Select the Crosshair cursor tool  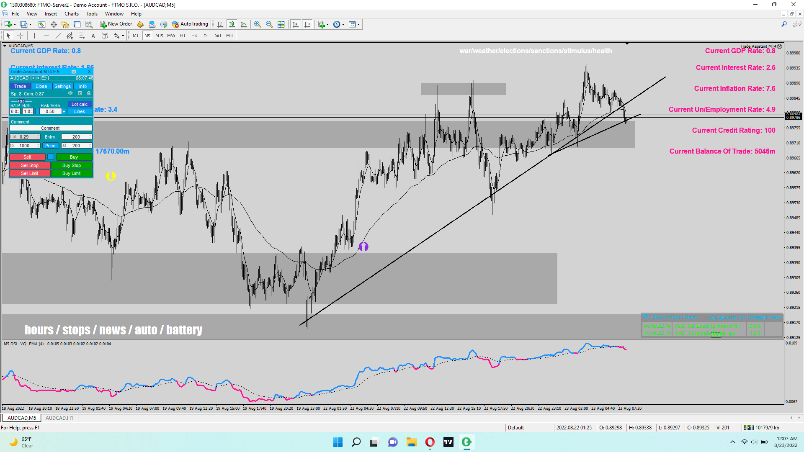pyautogui.click(x=20, y=36)
